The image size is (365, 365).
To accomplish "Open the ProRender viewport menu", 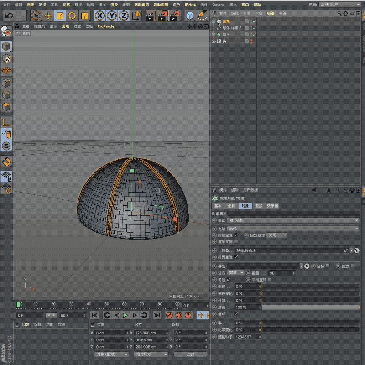I will pos(106,26).
